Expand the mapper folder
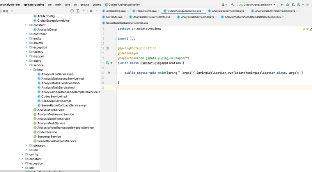The image size is (312, 172). [x=26, y=56]
